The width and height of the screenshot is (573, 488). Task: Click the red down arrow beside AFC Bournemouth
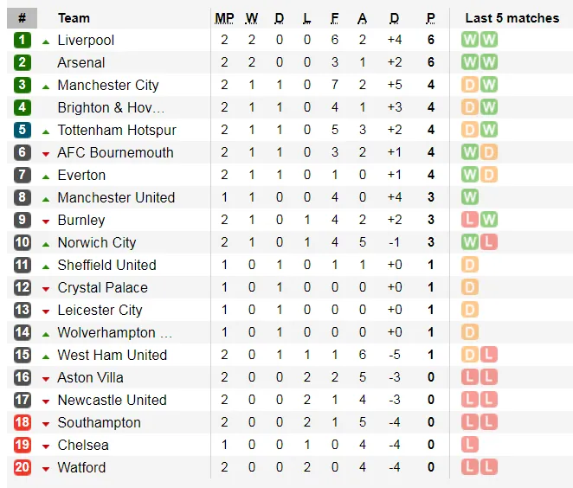point(46,153)
